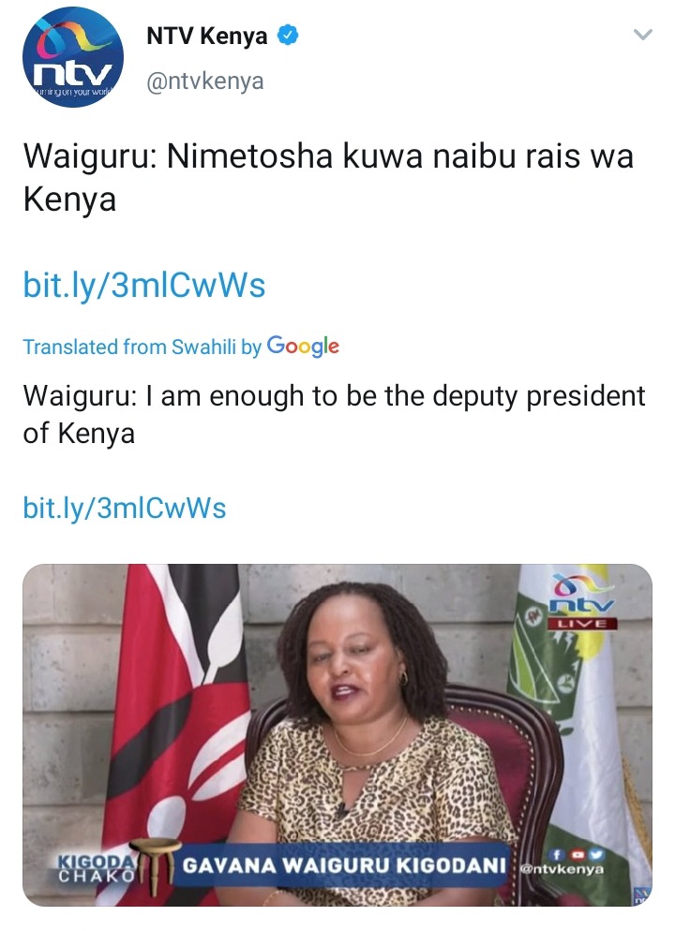This screenshot has width=675, height=931.
Task: Open the translated bit.ly/3mlCwWs link
Action: click(x=124, y=508)
